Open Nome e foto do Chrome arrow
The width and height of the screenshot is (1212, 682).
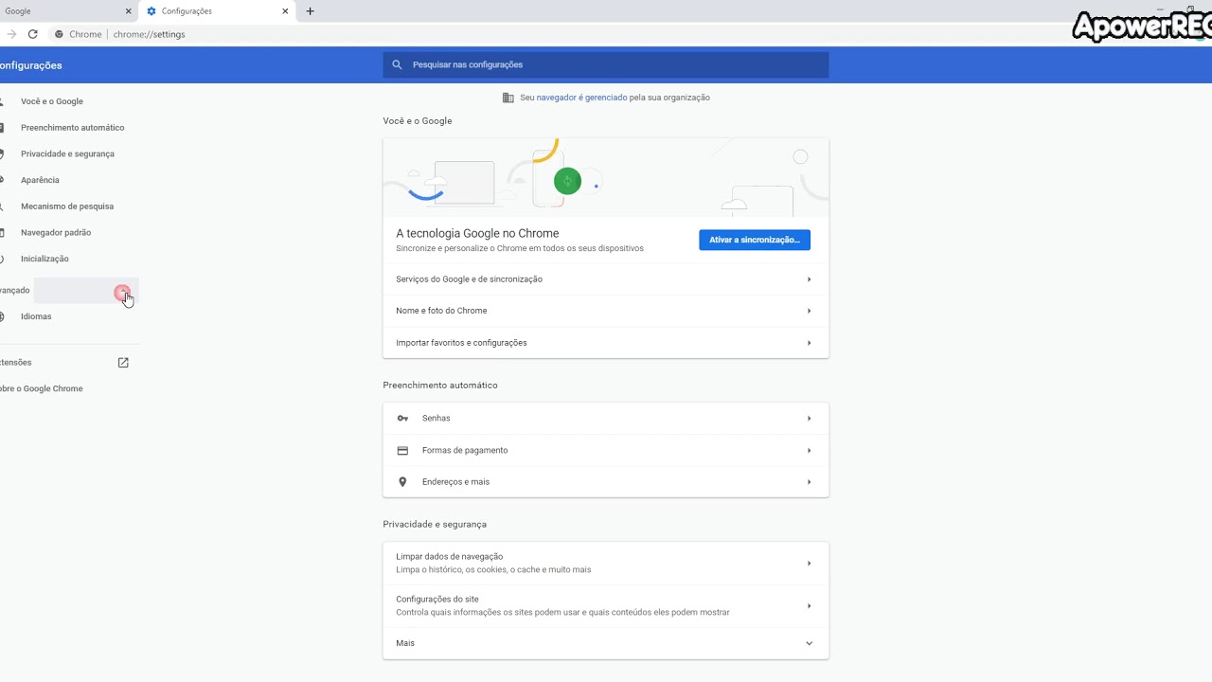pyautogui.click(x=809, y=311)
